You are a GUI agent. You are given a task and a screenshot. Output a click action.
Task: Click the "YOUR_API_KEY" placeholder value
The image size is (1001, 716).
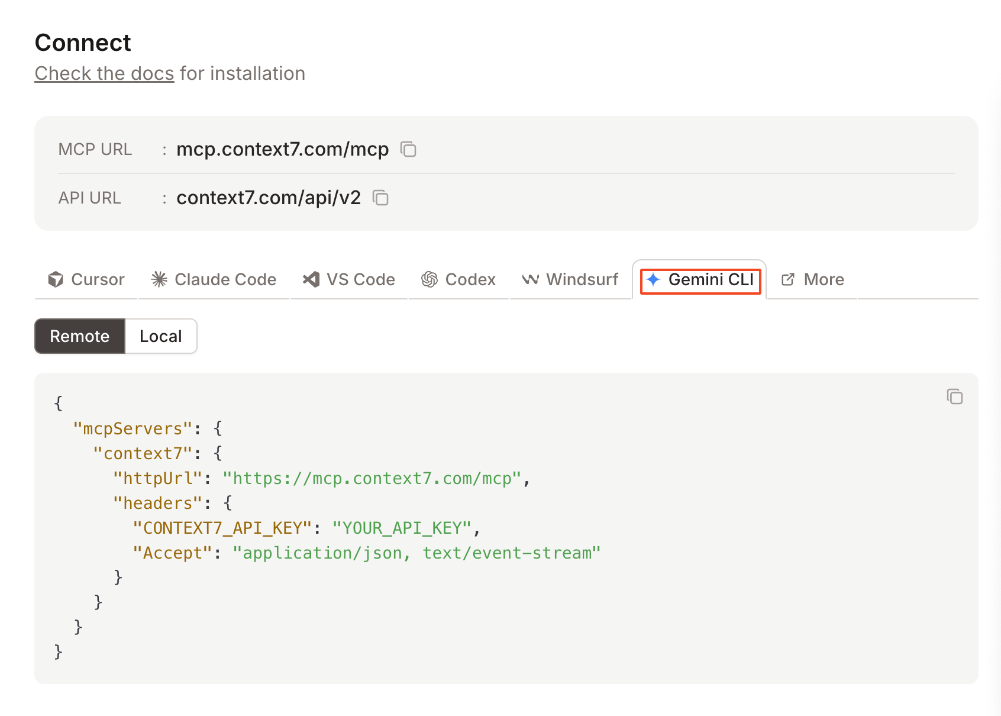(402, 528)
